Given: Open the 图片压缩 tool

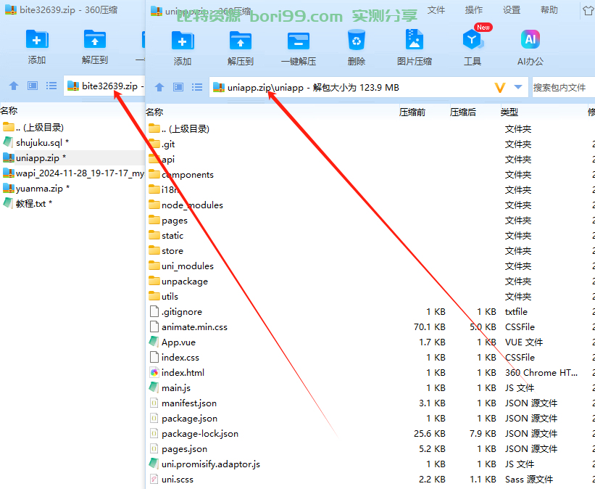Looking at the screenshot, I should pos(414,39).
